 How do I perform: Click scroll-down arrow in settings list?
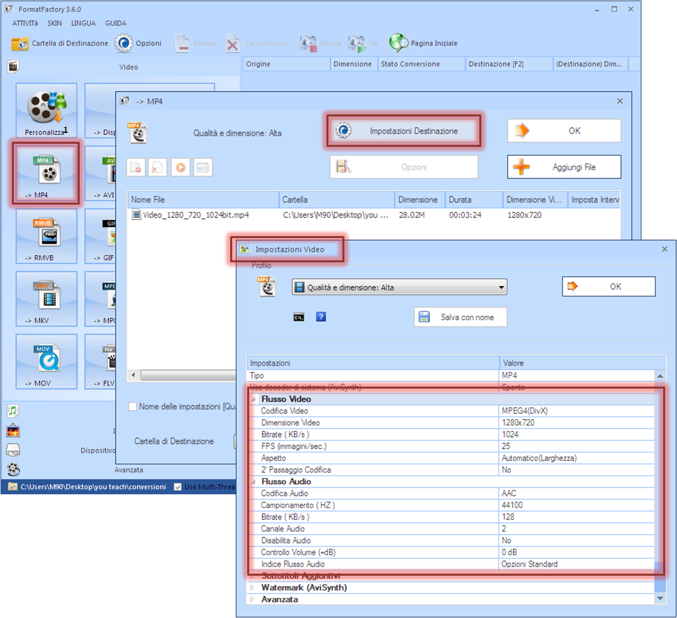pyautogui.click(x=660, y=598)
